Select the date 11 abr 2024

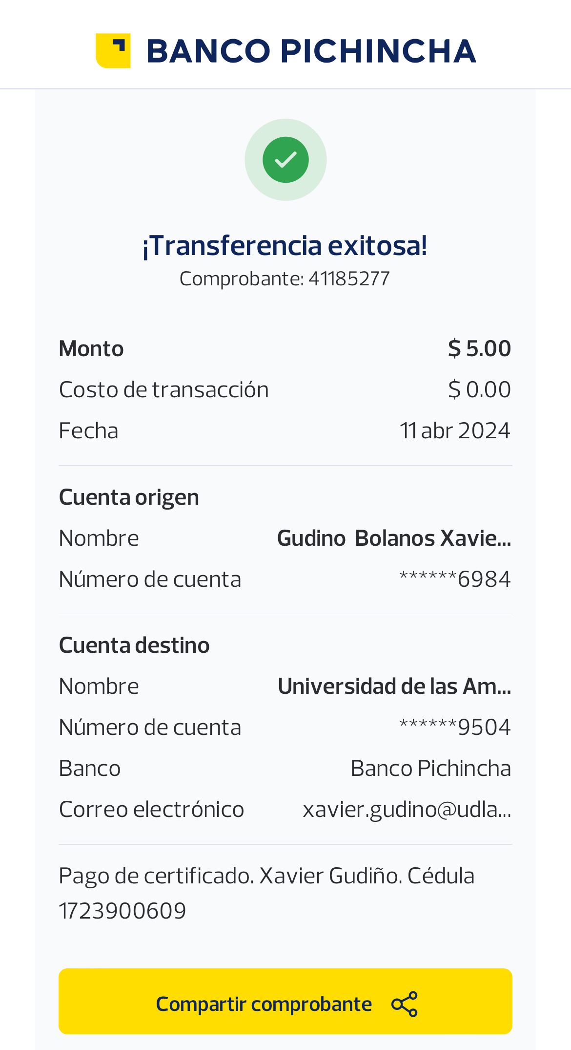tap(455, 431)
